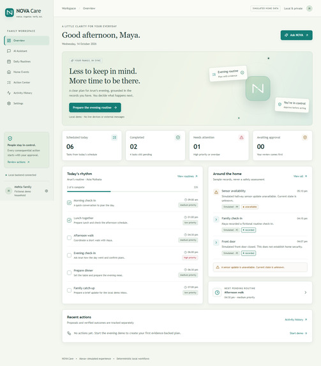Open Activity History in sidebar
Image resolution: width=321 pixels, height=366 pixels.
coord(27,93)
